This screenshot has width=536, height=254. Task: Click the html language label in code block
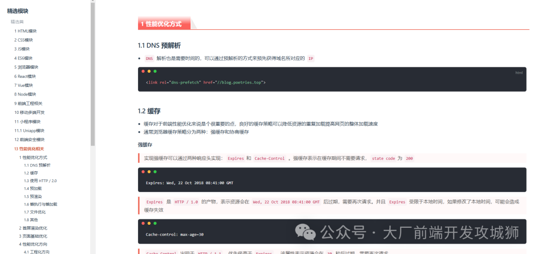[519, 73]
